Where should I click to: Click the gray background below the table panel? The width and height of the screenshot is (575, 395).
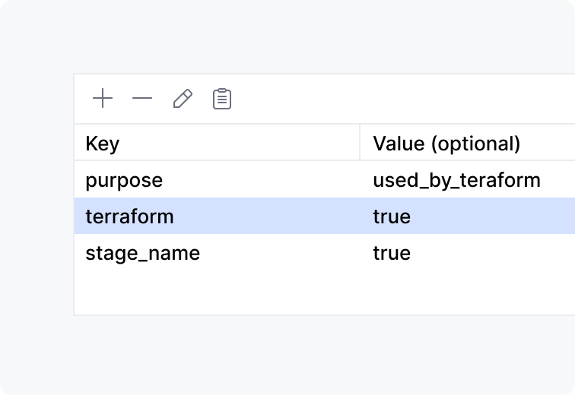[304, 353]
